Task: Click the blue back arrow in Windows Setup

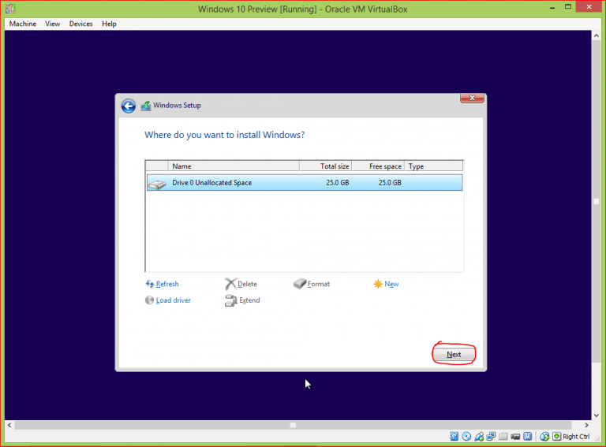Action: (129, 106)
